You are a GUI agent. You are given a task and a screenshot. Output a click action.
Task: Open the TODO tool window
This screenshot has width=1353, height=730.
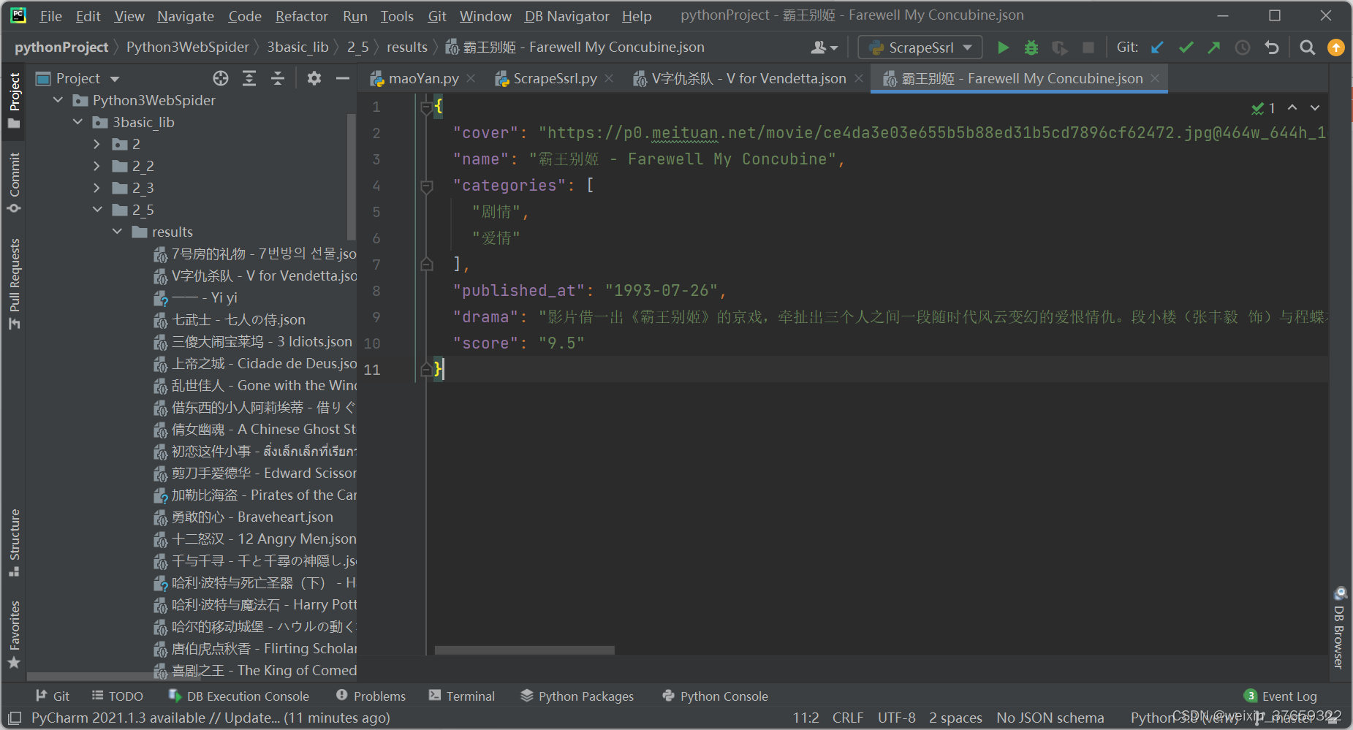point(118,696)
